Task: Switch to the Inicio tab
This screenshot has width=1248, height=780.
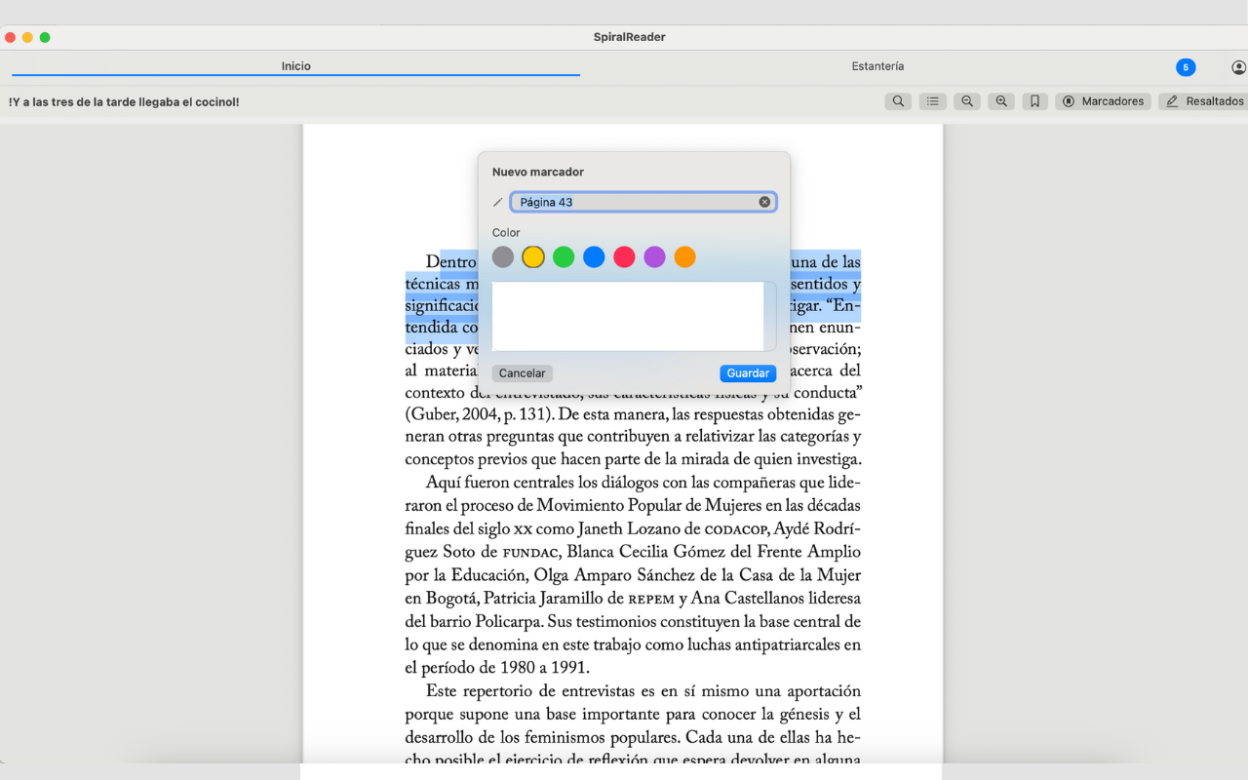Action: (x=296, y=66)
